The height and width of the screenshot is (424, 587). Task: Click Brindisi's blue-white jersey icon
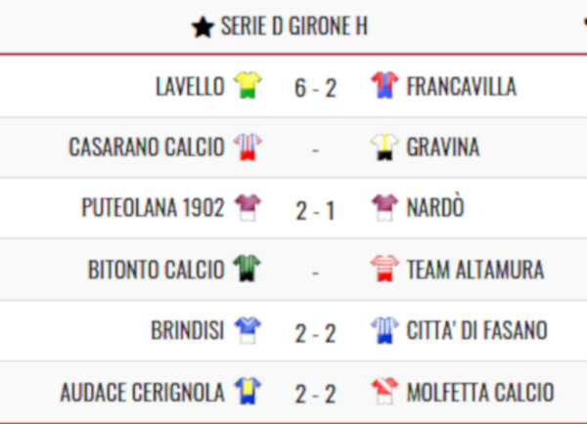click(248, 330)
